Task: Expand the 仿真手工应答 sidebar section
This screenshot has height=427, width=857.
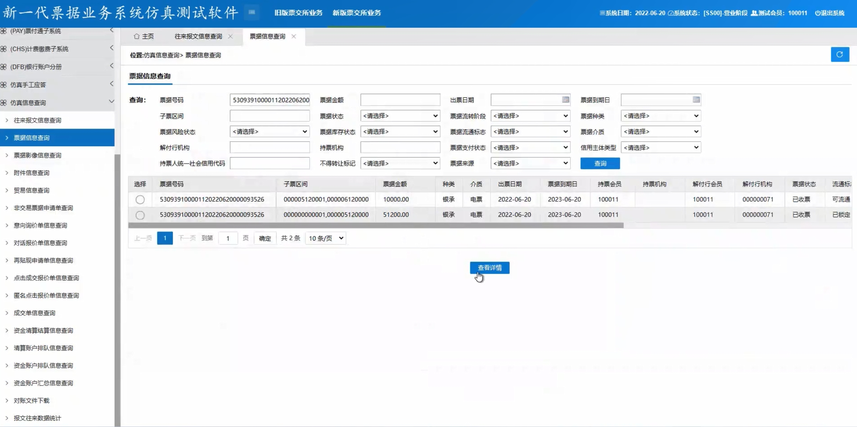Action: point(112,84)
